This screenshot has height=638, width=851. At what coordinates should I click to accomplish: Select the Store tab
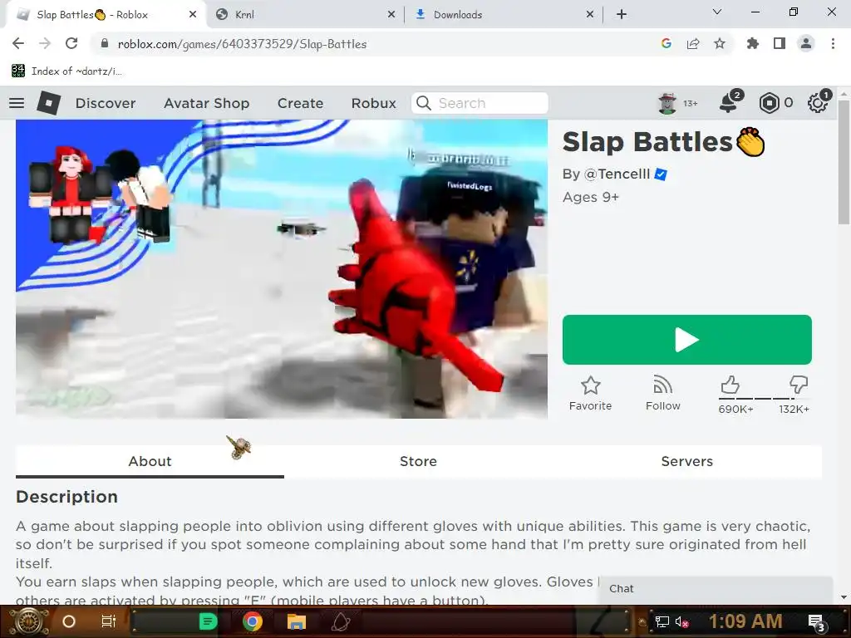tap(419, 461)
